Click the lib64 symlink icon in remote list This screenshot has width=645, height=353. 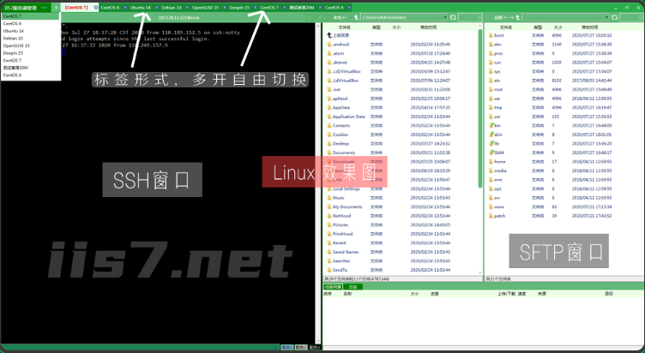coord(491,153)
